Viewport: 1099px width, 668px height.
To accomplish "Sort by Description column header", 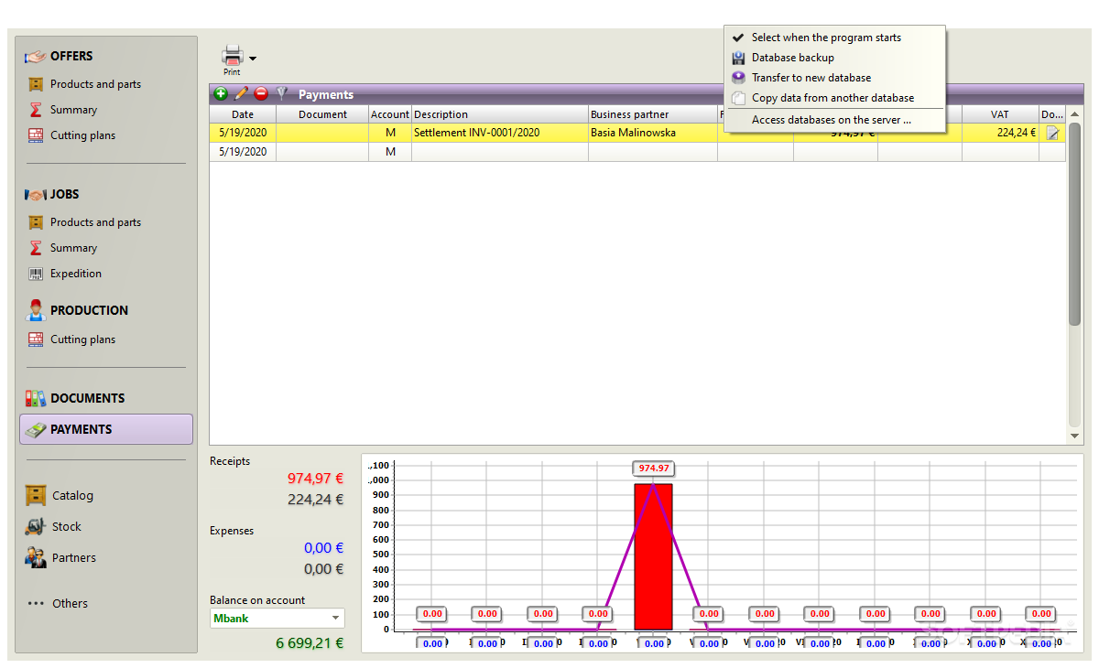I will click(500, 114).
